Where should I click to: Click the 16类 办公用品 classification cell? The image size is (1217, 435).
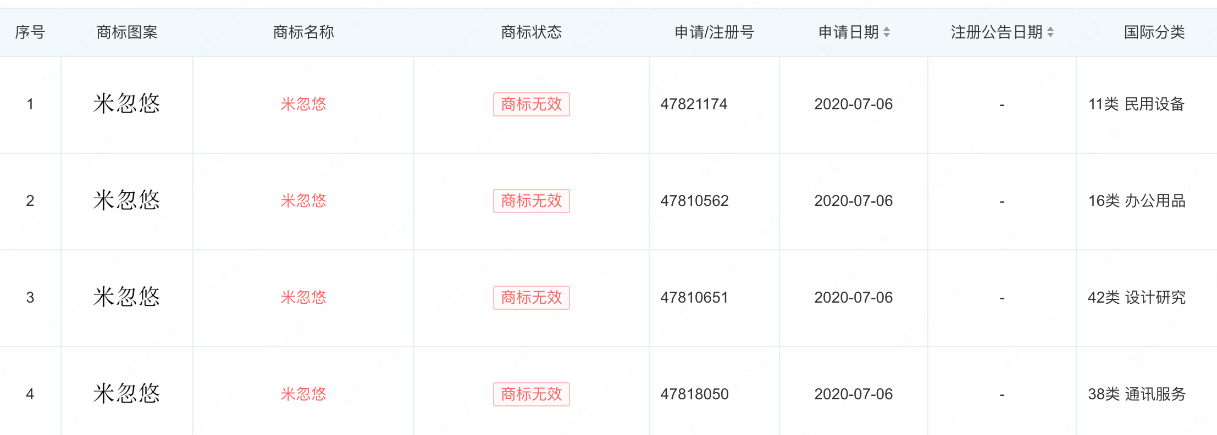(x=1137, y=200)
